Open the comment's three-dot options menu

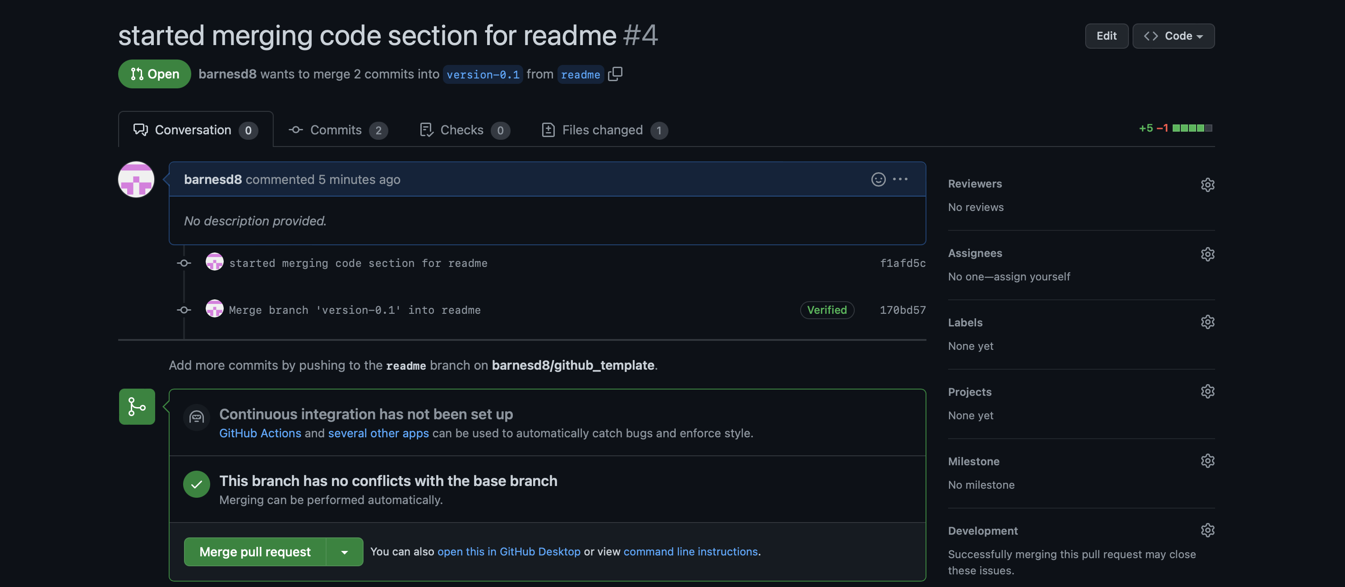click(x=900, y=179)
